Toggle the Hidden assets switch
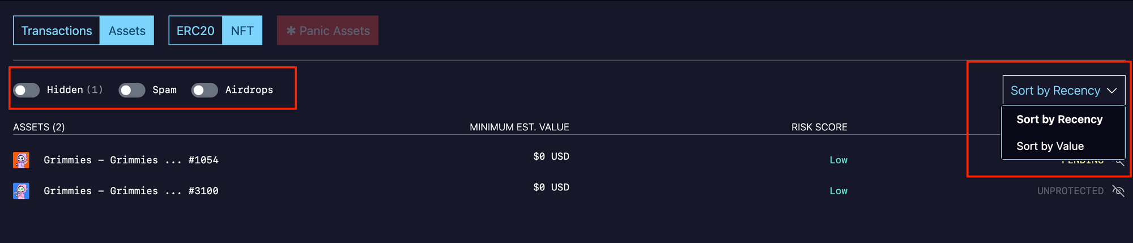The height and width of the screenshot is (243, 1133). [27, 90]
